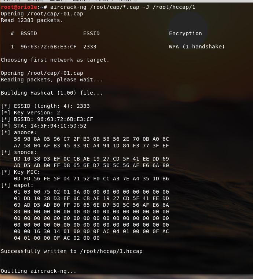This screenshot has width=253, height=279.
Task: Click 'Successfully written to /root/hccap/1.hccap' line
Action: click(71, 251)
